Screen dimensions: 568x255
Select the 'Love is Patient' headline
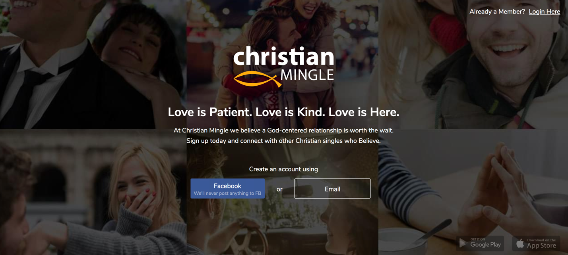(x=283, y=112)
